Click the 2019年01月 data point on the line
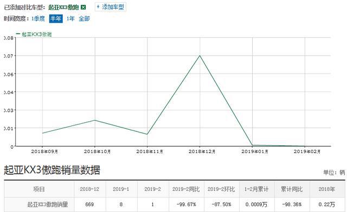The image size is (347, 212). (252, 145)
